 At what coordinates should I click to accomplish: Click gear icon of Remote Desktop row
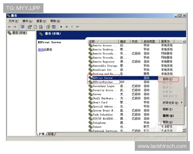coord(90,49)
